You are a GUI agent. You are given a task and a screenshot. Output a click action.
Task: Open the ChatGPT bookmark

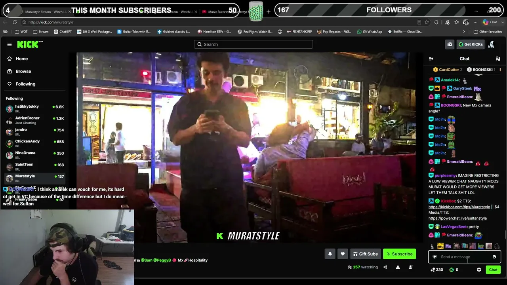click(63, 32)
